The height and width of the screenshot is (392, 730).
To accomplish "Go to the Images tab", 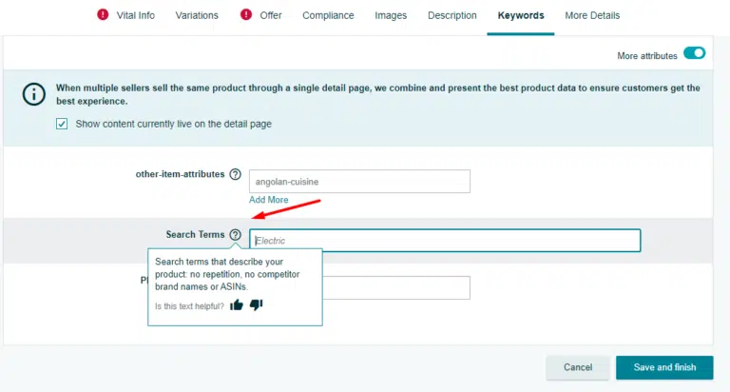I will click(x=391, y=15).
